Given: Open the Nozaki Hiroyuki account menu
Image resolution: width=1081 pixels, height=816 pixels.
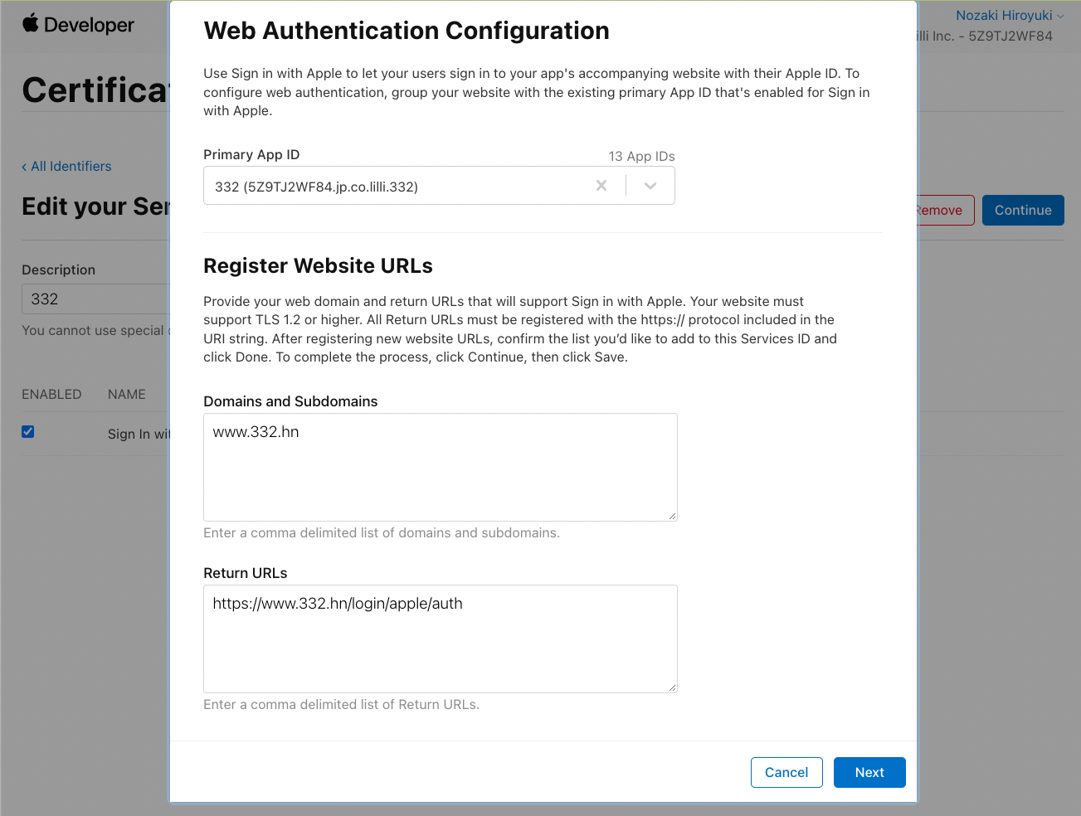Looking at the screenshot, I should tap(1009, 15).
